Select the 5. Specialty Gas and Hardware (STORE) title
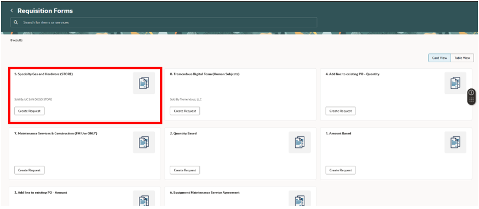 pyautogui.click(x=44, y=74)
